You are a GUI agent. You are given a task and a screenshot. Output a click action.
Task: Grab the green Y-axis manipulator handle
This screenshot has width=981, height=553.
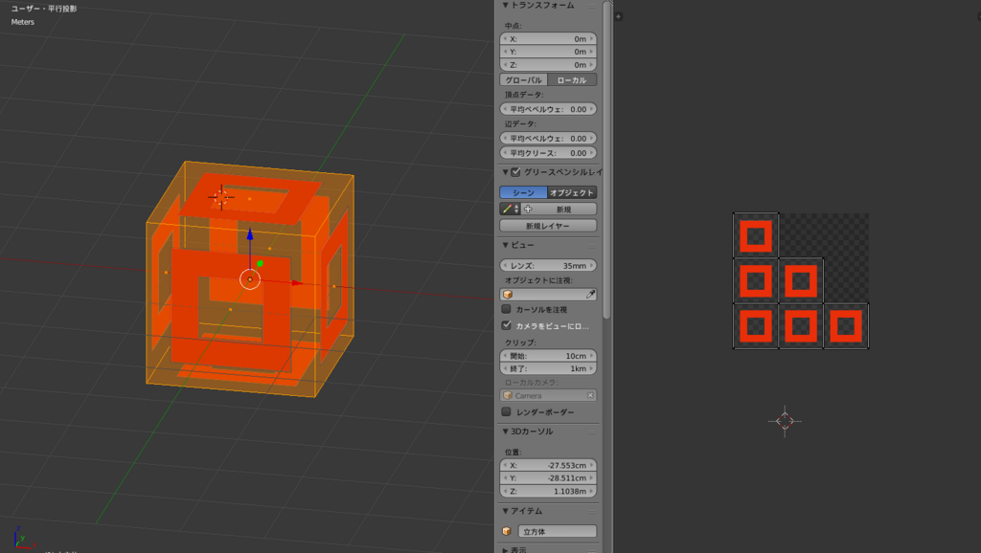(260, 264)
